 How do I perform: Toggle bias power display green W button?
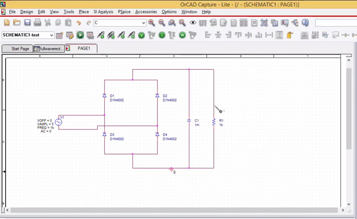pyautogui.click(x=182, y=35)
